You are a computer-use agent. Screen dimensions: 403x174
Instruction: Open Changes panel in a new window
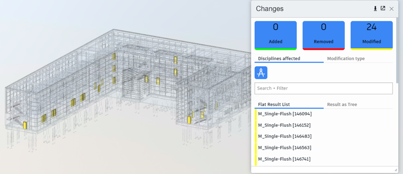[x=383, y=9]
